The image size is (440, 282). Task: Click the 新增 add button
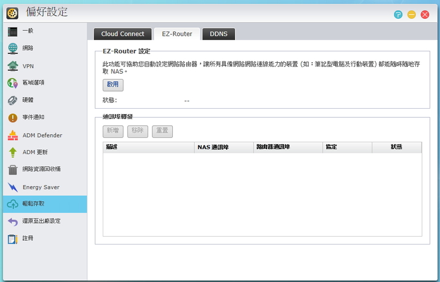click(x=113, y=130)
